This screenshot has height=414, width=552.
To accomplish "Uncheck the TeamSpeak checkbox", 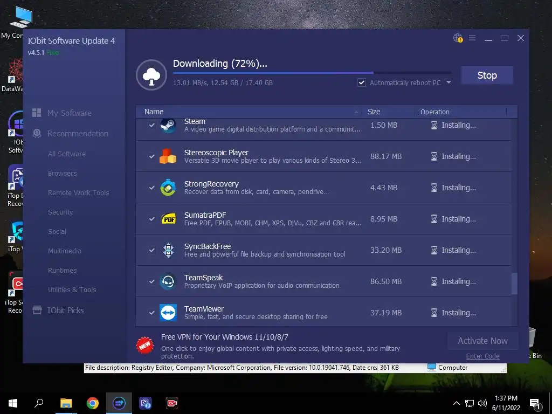I will coord(151,281).
